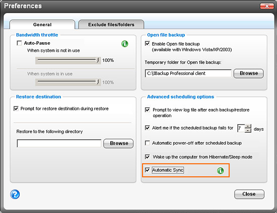This screenshot has height=213, width=277.
Task: Click the Bandwidth throttle info icon
Action: tap(125, 44)
